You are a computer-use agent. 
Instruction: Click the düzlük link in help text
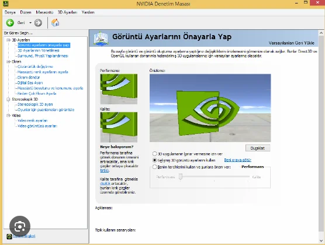click(105, 184)
